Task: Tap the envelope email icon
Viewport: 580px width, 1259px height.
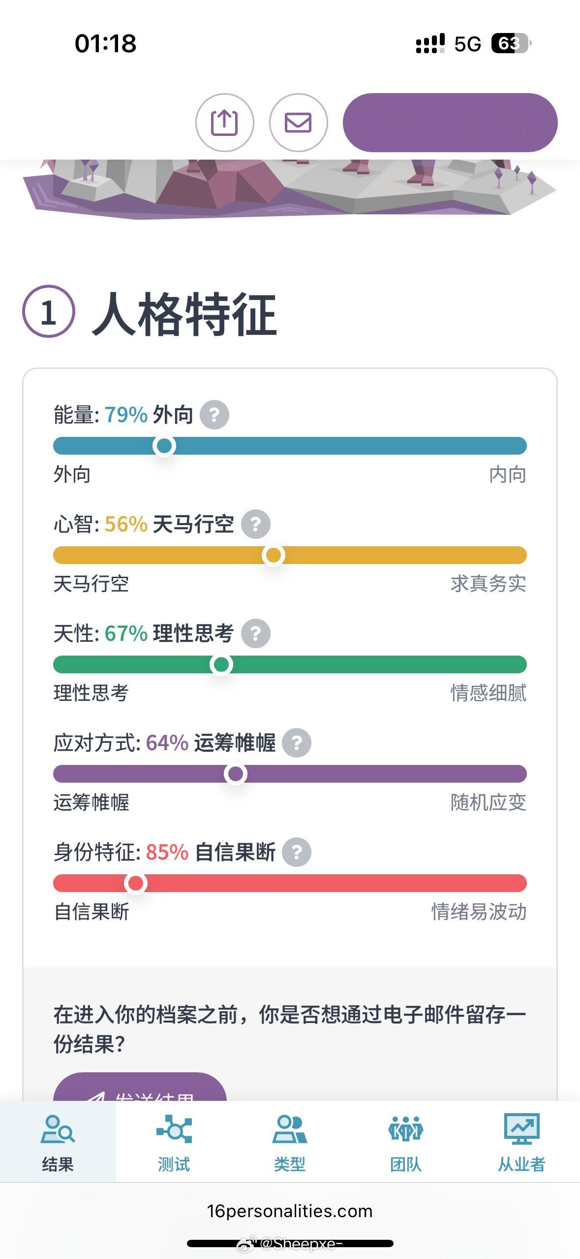Action: pos(298,123)
